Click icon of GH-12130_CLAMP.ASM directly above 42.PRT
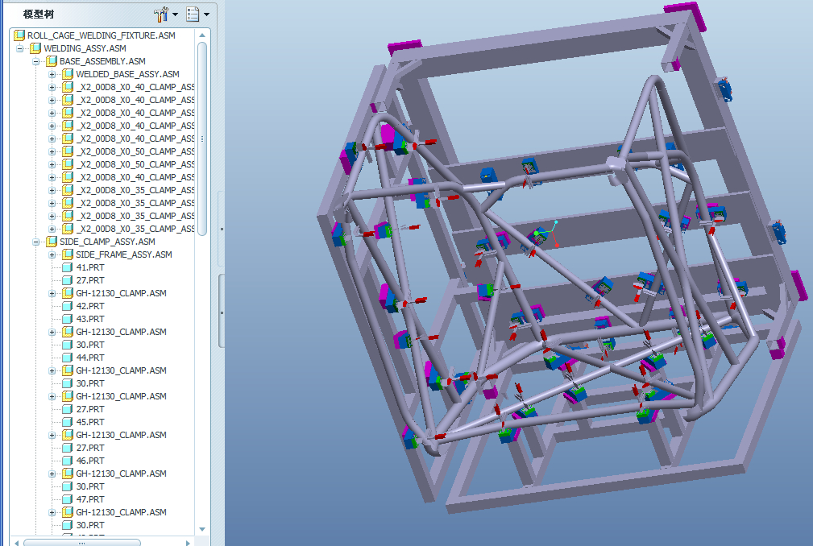This screenshot has width=813, height=546. pyautogui.click(x=68, y=293)
